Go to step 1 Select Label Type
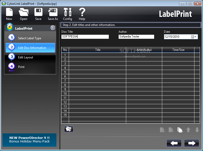 click(30, 38)
